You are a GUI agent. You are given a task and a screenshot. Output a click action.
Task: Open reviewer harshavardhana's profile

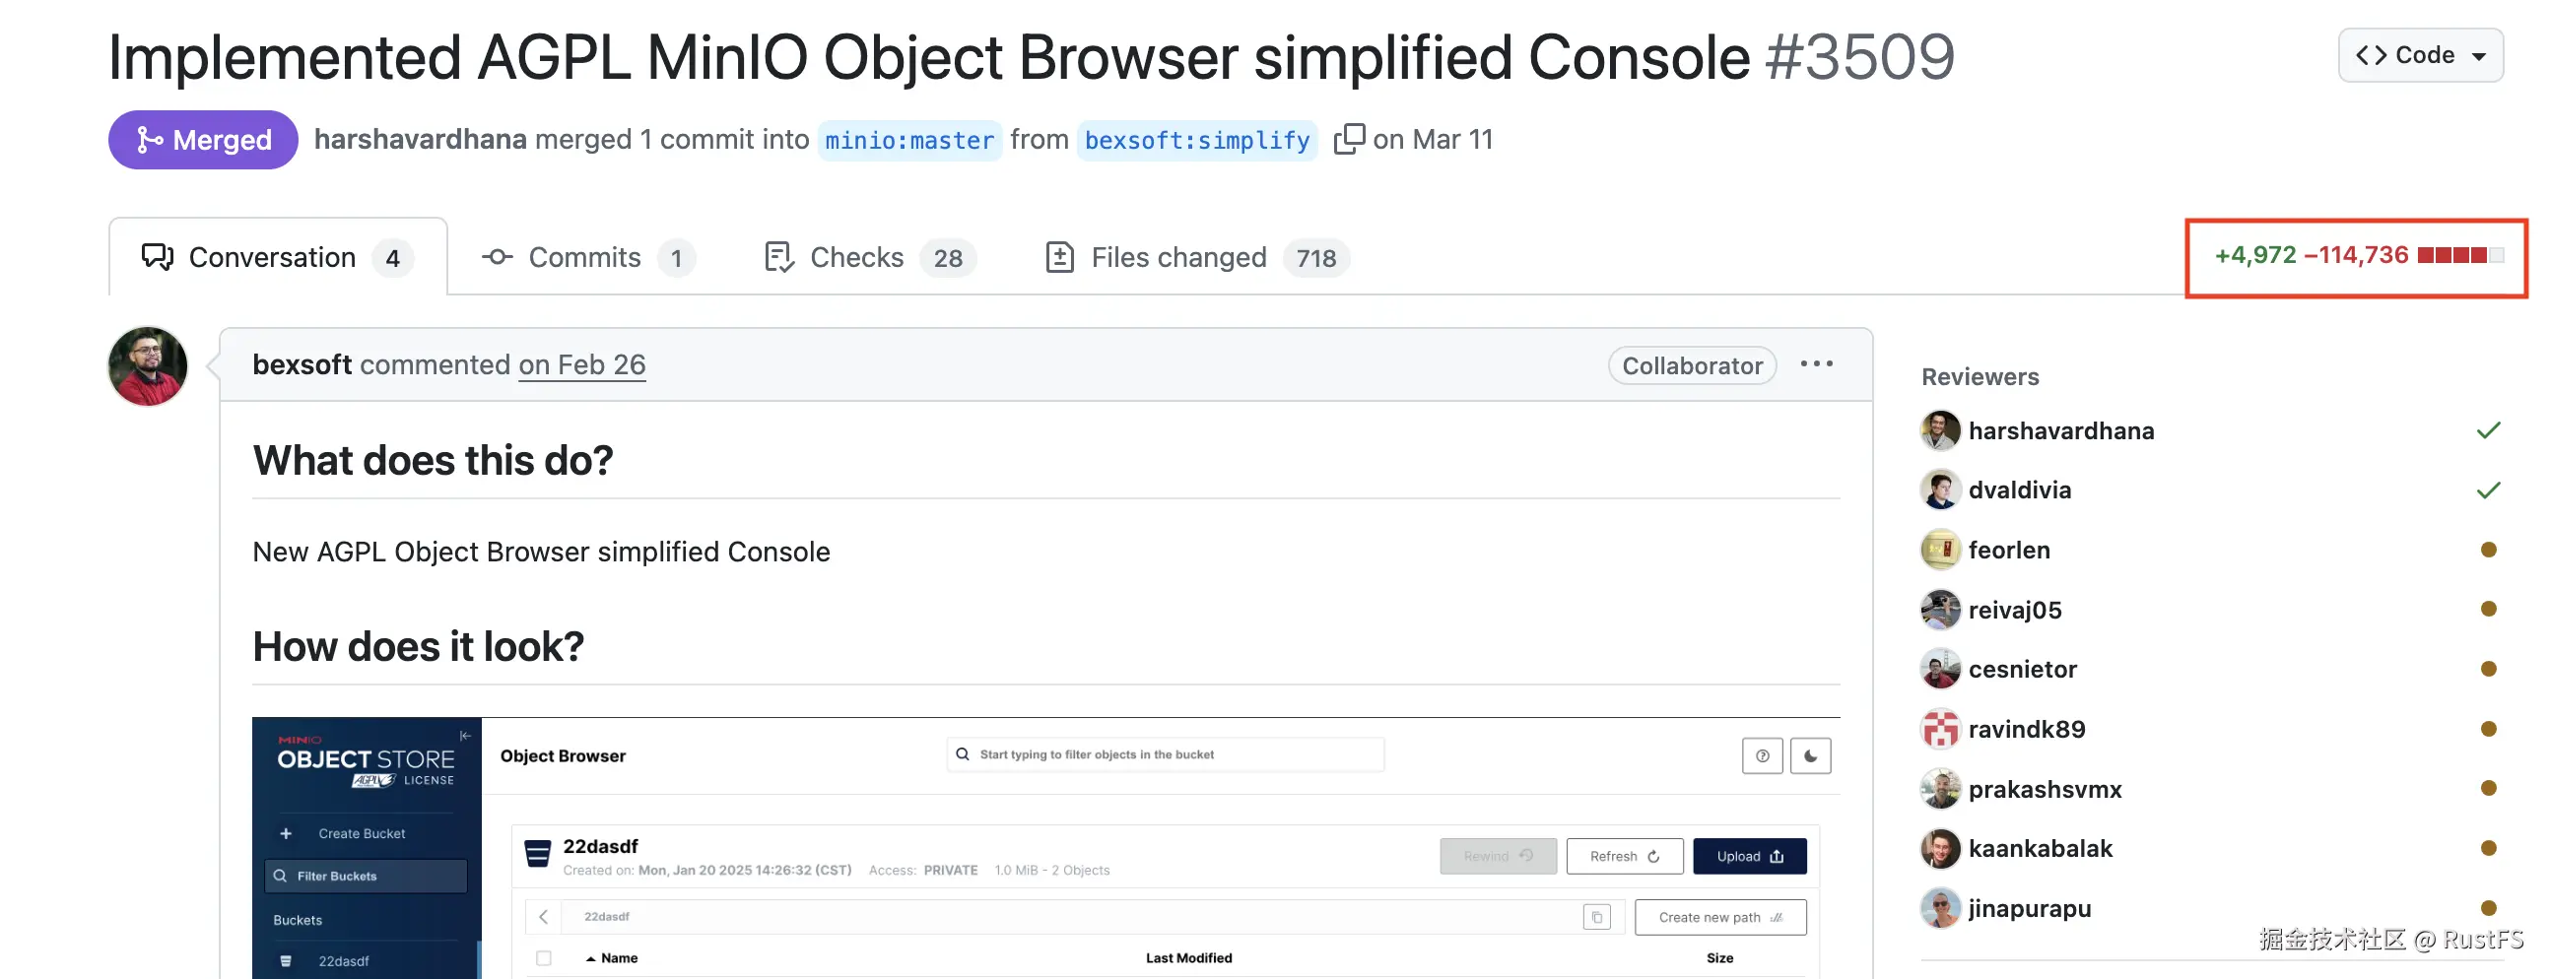(x=2060, y=431)
